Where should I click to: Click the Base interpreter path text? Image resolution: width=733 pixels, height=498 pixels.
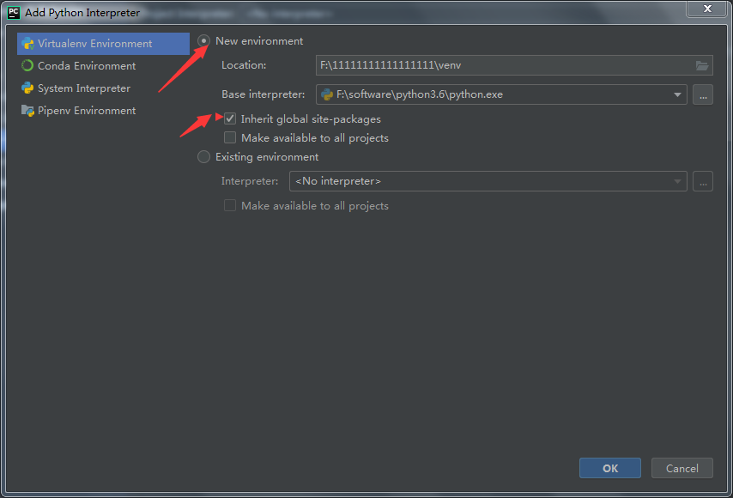pos(420,94)
